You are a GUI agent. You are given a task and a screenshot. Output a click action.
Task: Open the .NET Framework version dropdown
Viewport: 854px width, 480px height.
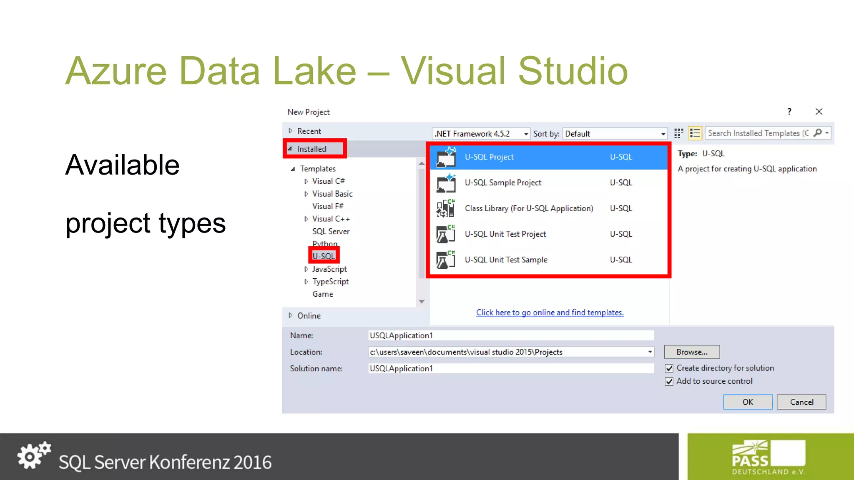(x=481, y=134)
